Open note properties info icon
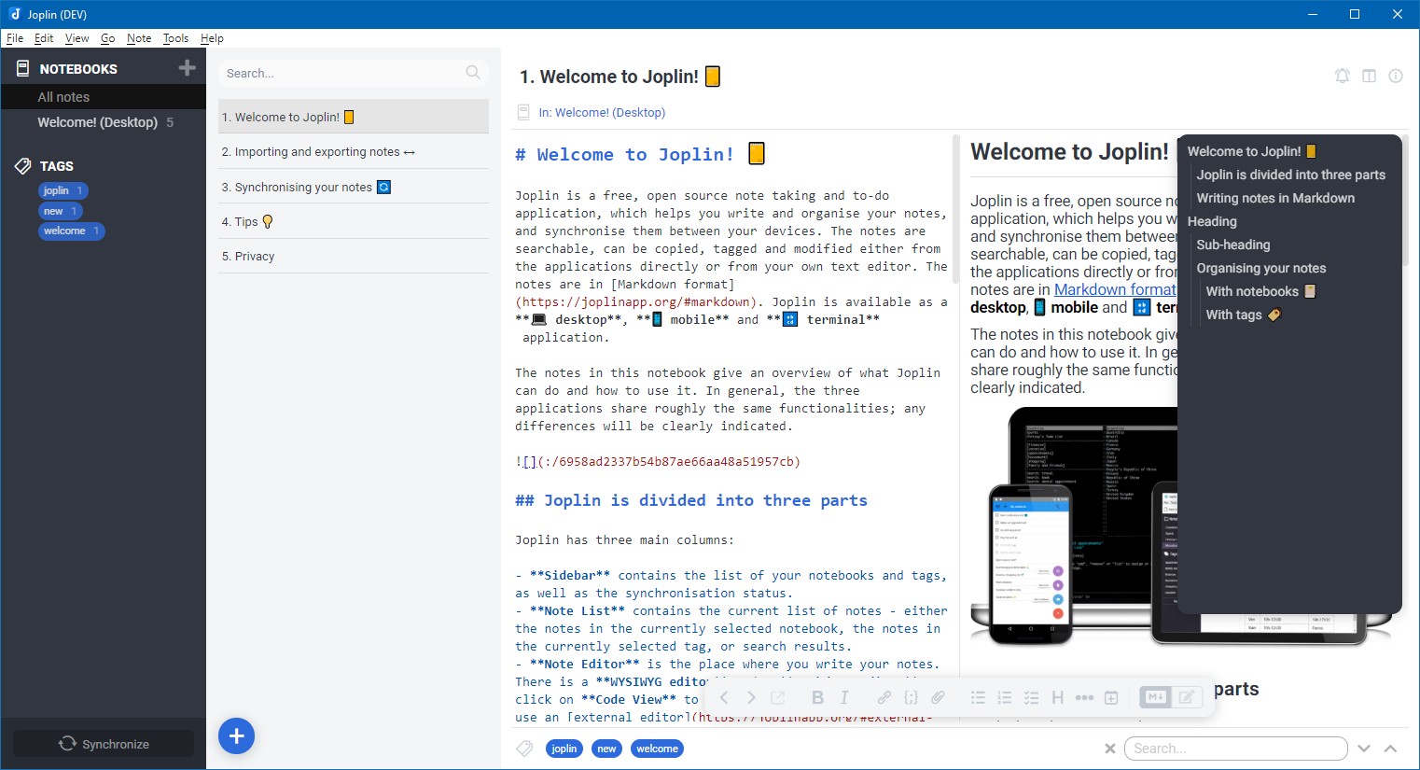Screen dimensions: 1420x770 pyautogui.click(x=1396, y=77)
